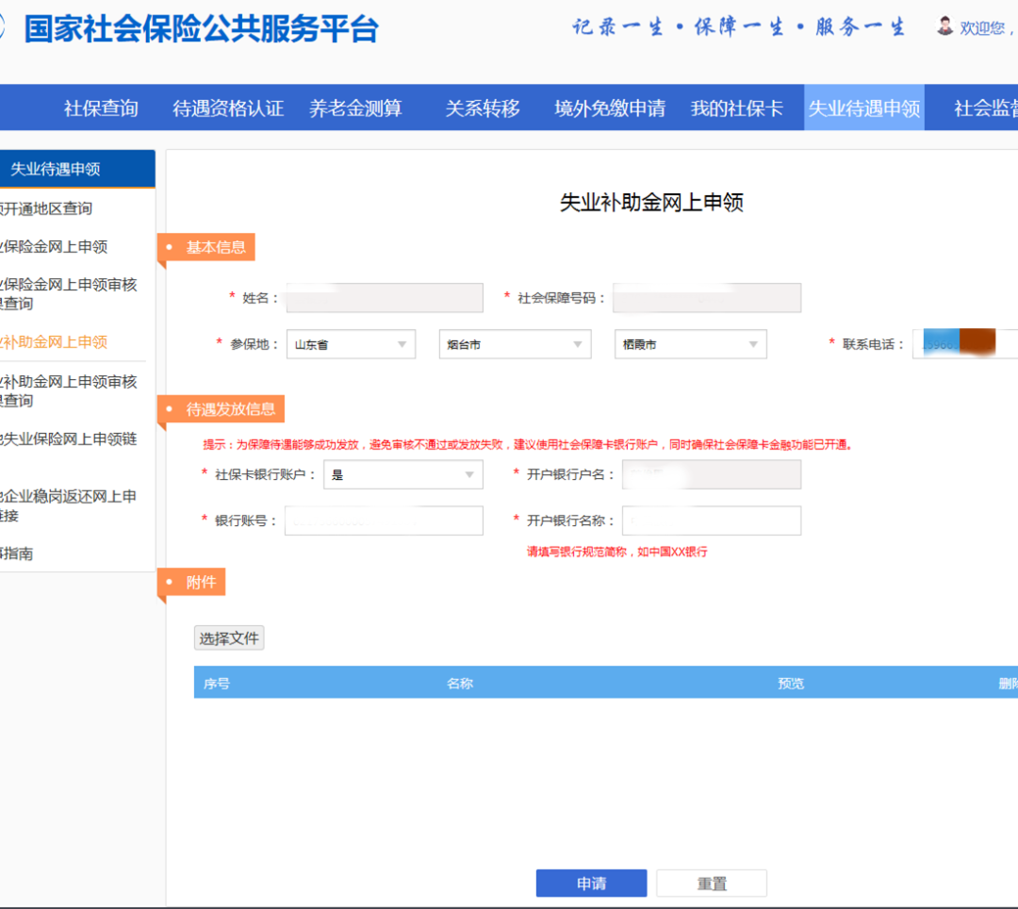The image size is (1018, 909).
Task: Click the 联系电话 input field
Action: (x=965, y=344)
